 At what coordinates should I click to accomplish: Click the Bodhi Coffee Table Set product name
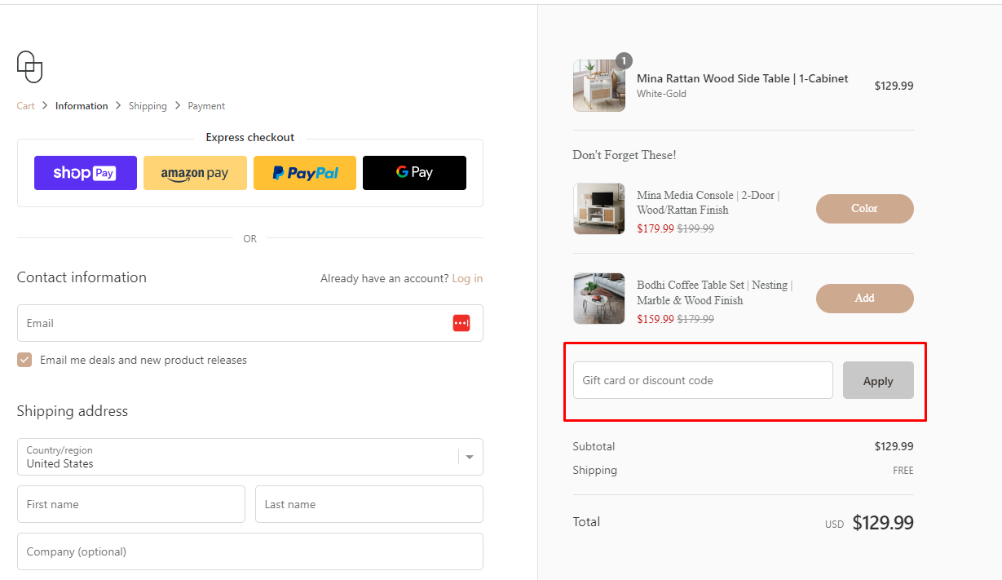click(715, 293)
